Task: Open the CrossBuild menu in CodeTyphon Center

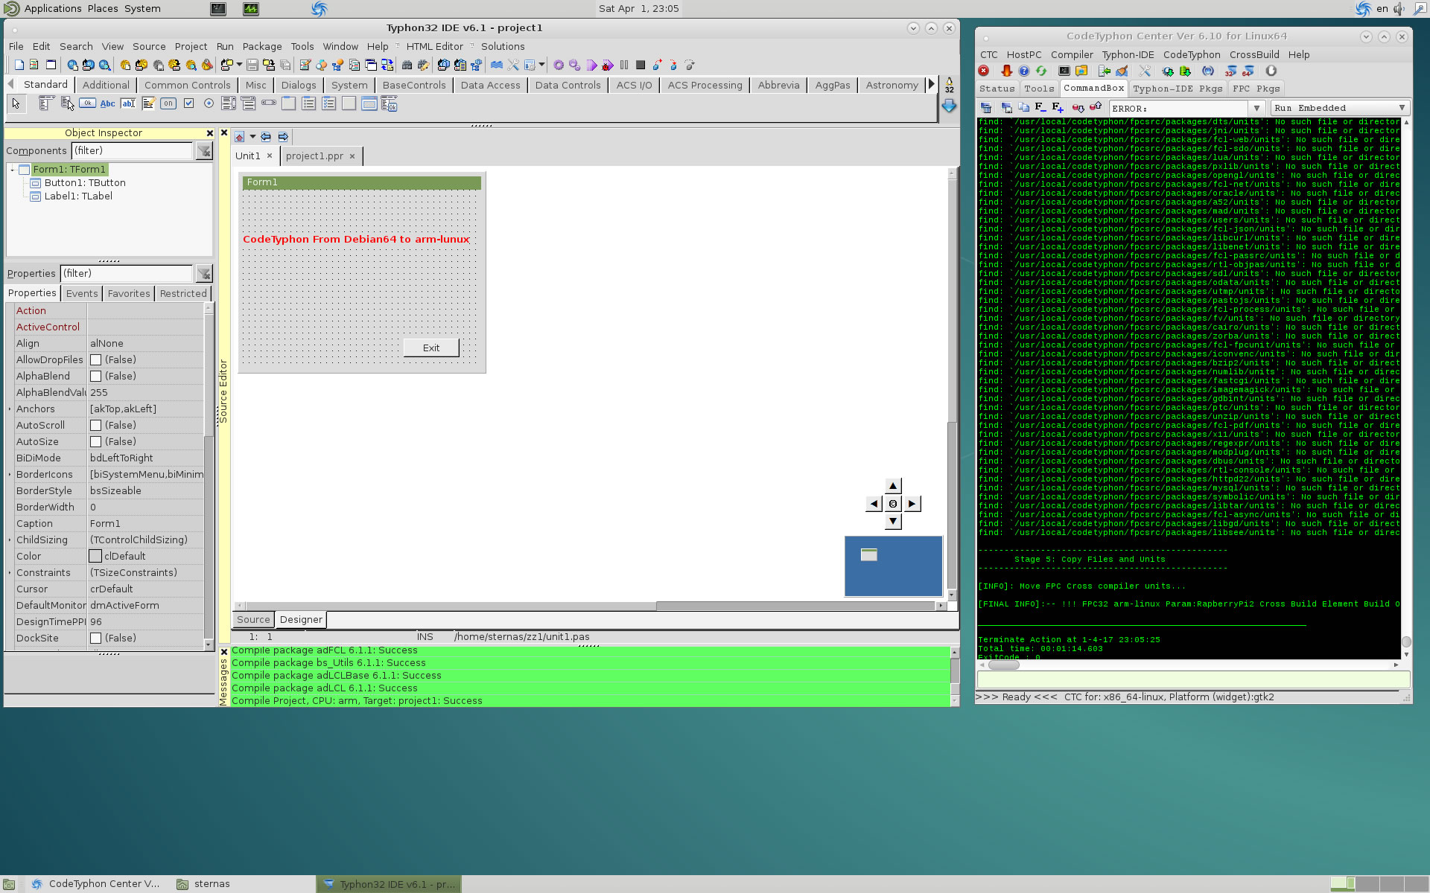Action: [x=1254, y=54]
